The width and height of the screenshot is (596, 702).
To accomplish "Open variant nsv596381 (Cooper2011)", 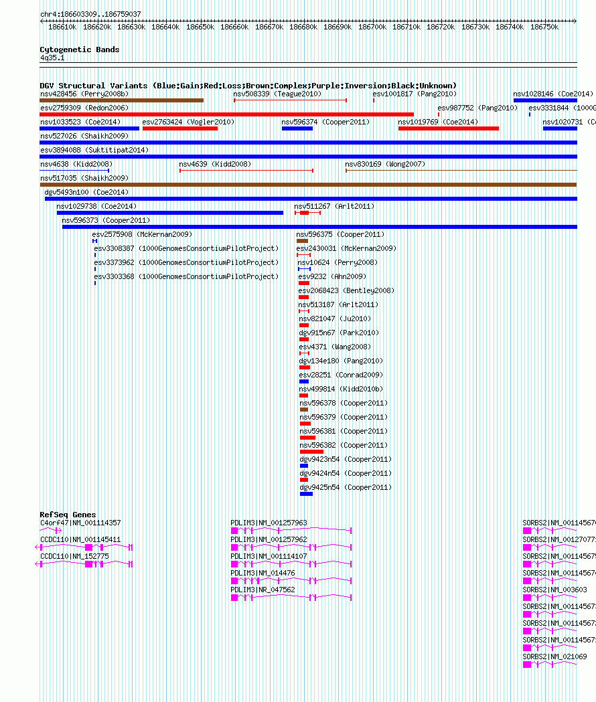I will pos(344,431).
